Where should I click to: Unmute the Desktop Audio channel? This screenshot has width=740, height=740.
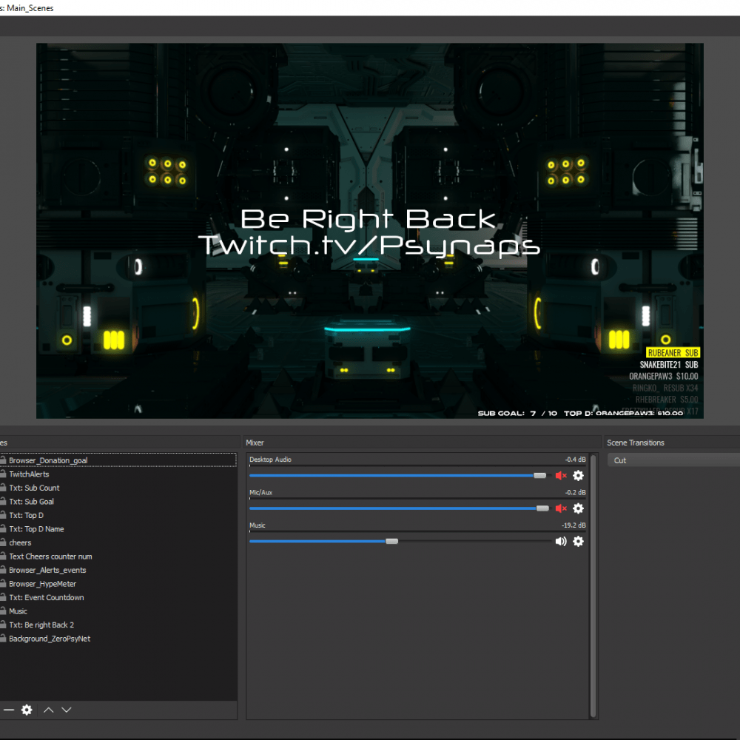point(561,476)
